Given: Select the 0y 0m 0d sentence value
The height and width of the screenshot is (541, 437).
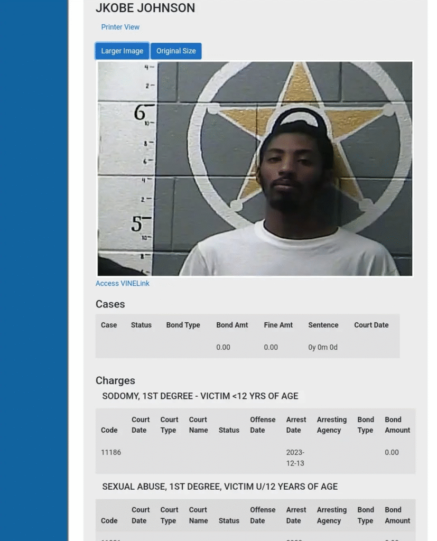Looking at the screenshot, I should pos(323,347).
